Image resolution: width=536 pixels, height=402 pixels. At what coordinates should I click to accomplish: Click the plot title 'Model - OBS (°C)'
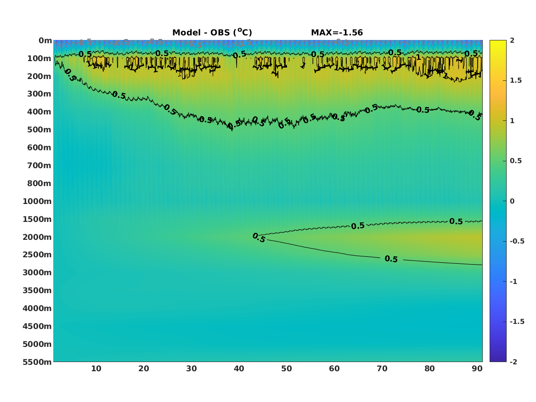coord(212,32)
